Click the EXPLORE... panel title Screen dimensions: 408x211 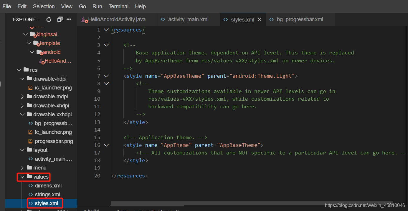coord(27,19)
